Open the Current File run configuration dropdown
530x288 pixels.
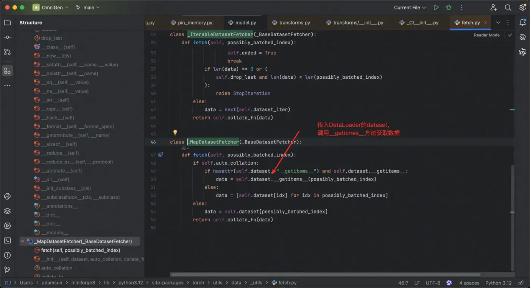[410, 8]
